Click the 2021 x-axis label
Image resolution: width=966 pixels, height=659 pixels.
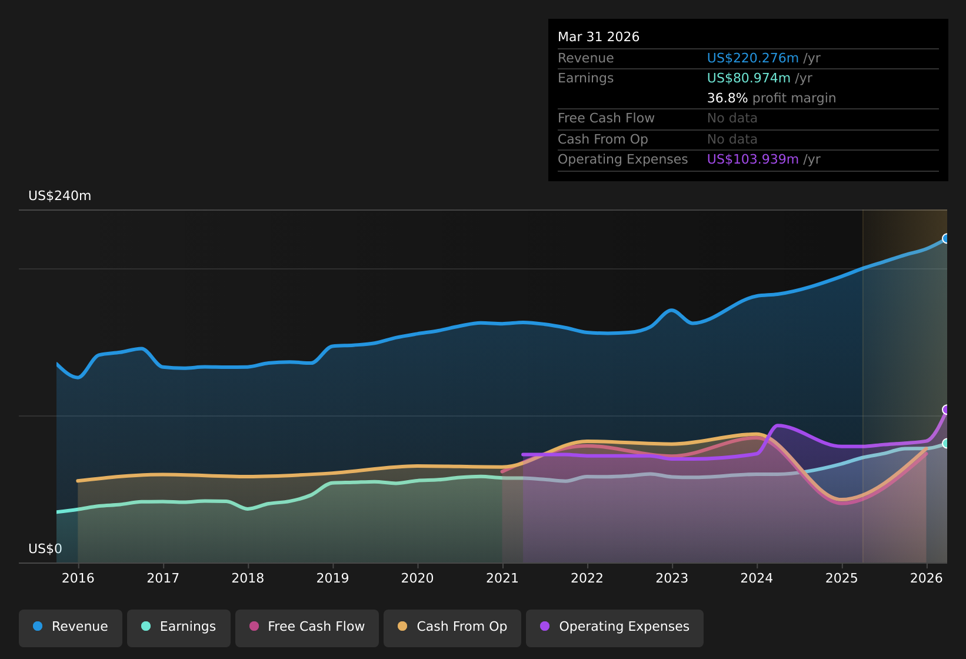tap(502, 578)
